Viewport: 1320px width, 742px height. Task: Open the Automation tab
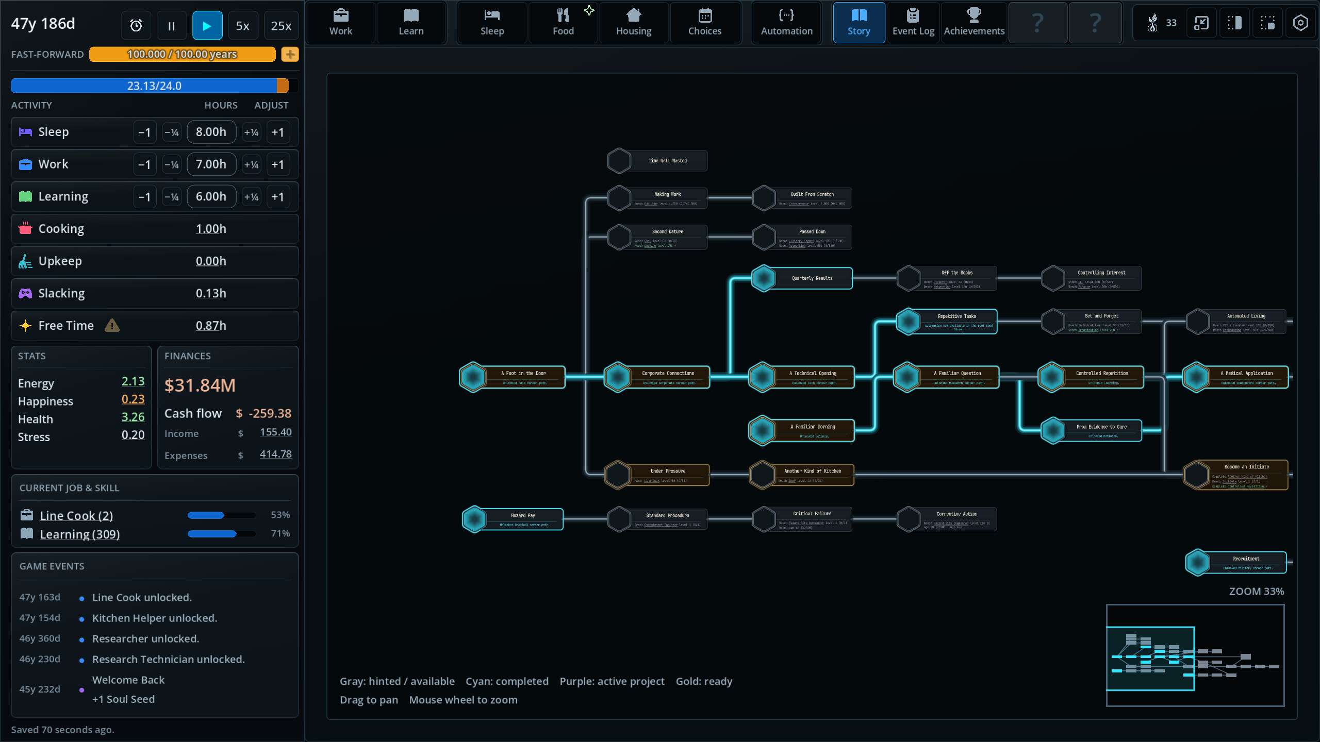click(x=786, y=23)
